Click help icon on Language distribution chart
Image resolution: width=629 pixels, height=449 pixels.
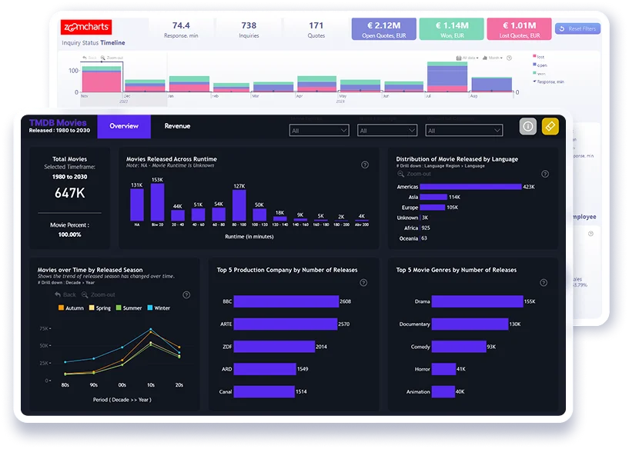point(547,165)
